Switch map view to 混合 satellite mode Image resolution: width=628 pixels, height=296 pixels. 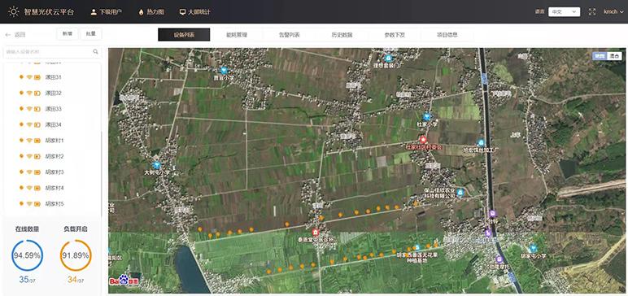[614, 56]
